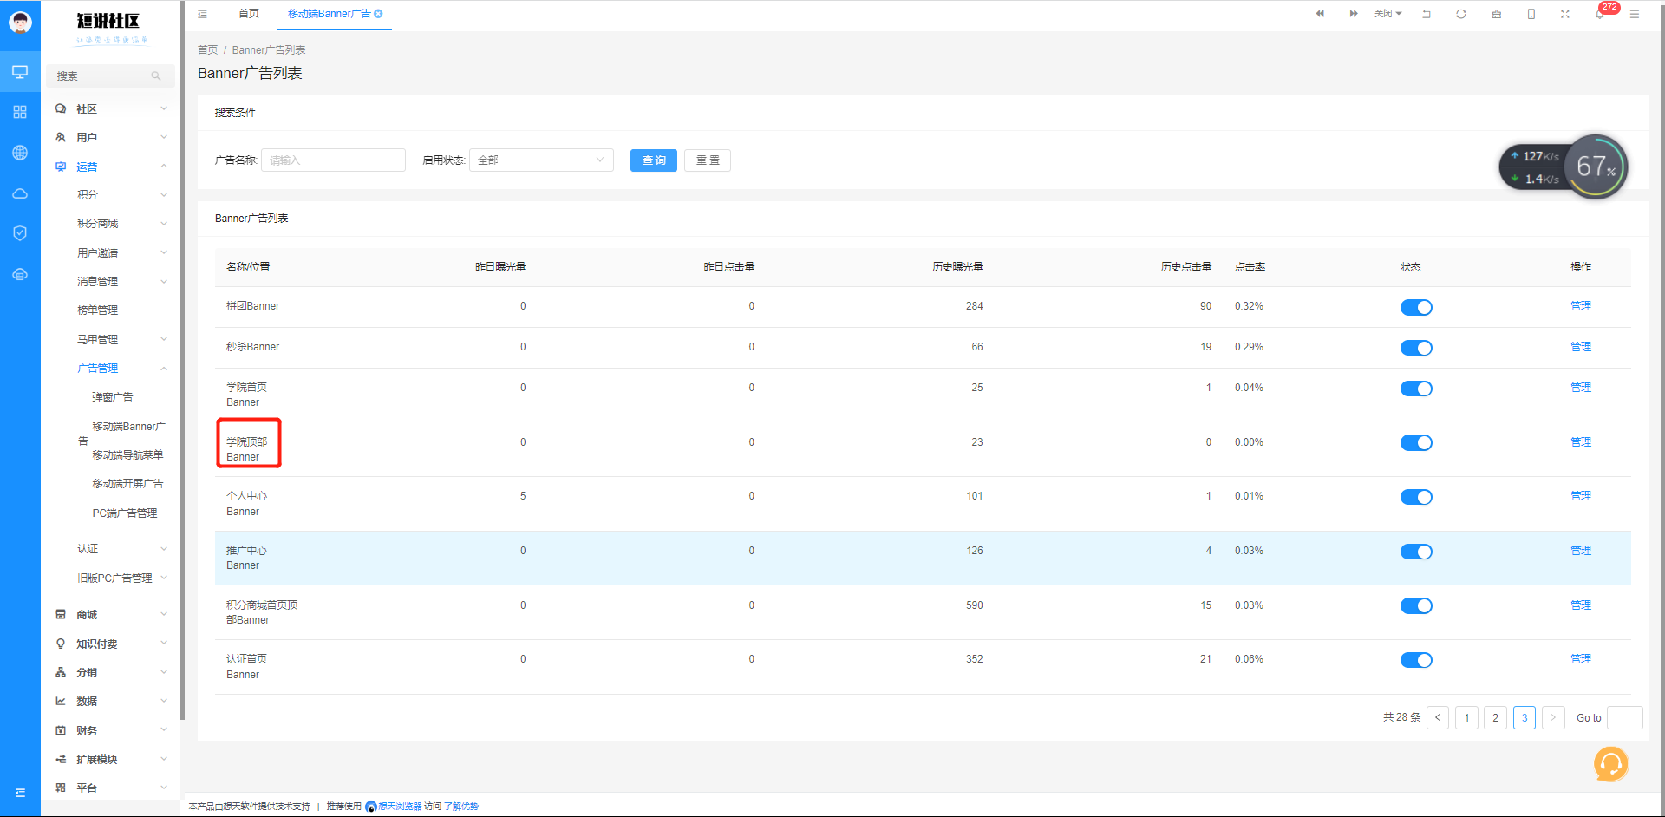Open notifications bell showing 272

(1601, 14)
